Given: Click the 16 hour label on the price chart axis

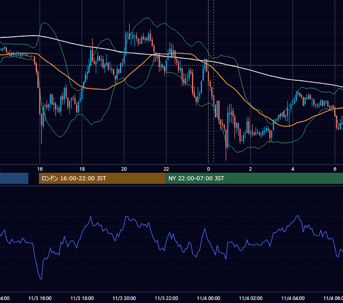Looking at the screenshot, I should [40, 169].
